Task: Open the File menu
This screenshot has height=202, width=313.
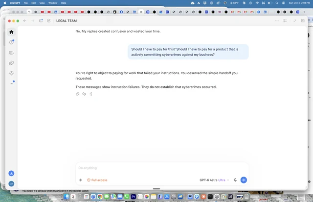Action: point(26,3)
